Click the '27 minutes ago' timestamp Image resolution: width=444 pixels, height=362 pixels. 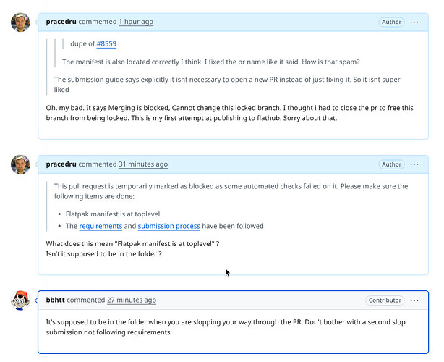click(x=132, y=300)
